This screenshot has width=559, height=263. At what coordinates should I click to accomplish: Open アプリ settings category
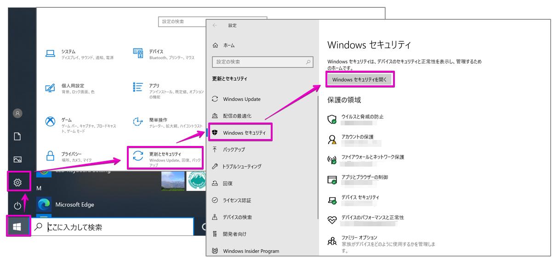pos(168,91)
